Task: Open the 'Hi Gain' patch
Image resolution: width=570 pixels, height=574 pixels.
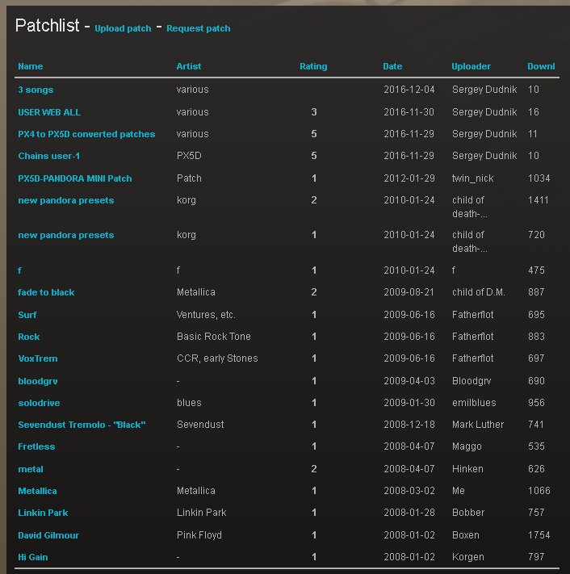Action: tap(33, 557)
